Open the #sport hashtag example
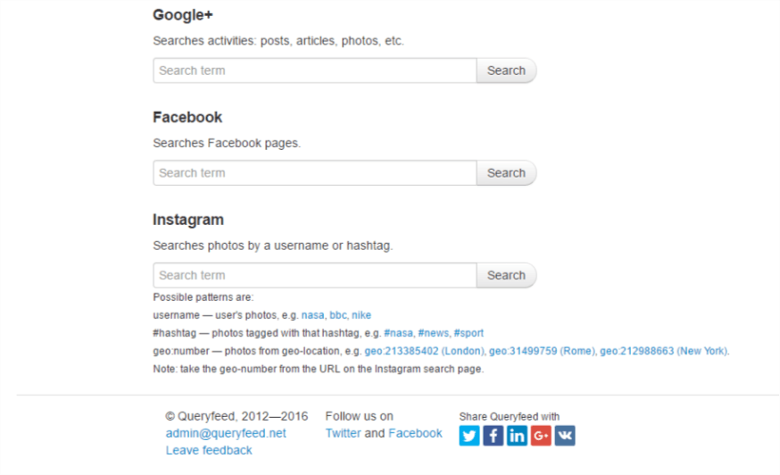This screenshot has width=780, height=475. pos(469,333)
